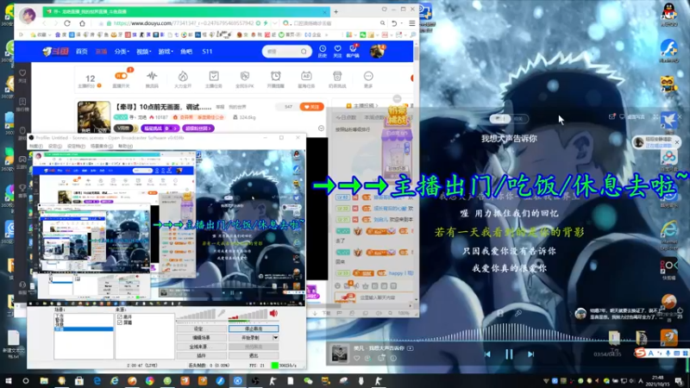
Task: Switch to the 今日点数 tab
Action: click(x=346, y=117)
